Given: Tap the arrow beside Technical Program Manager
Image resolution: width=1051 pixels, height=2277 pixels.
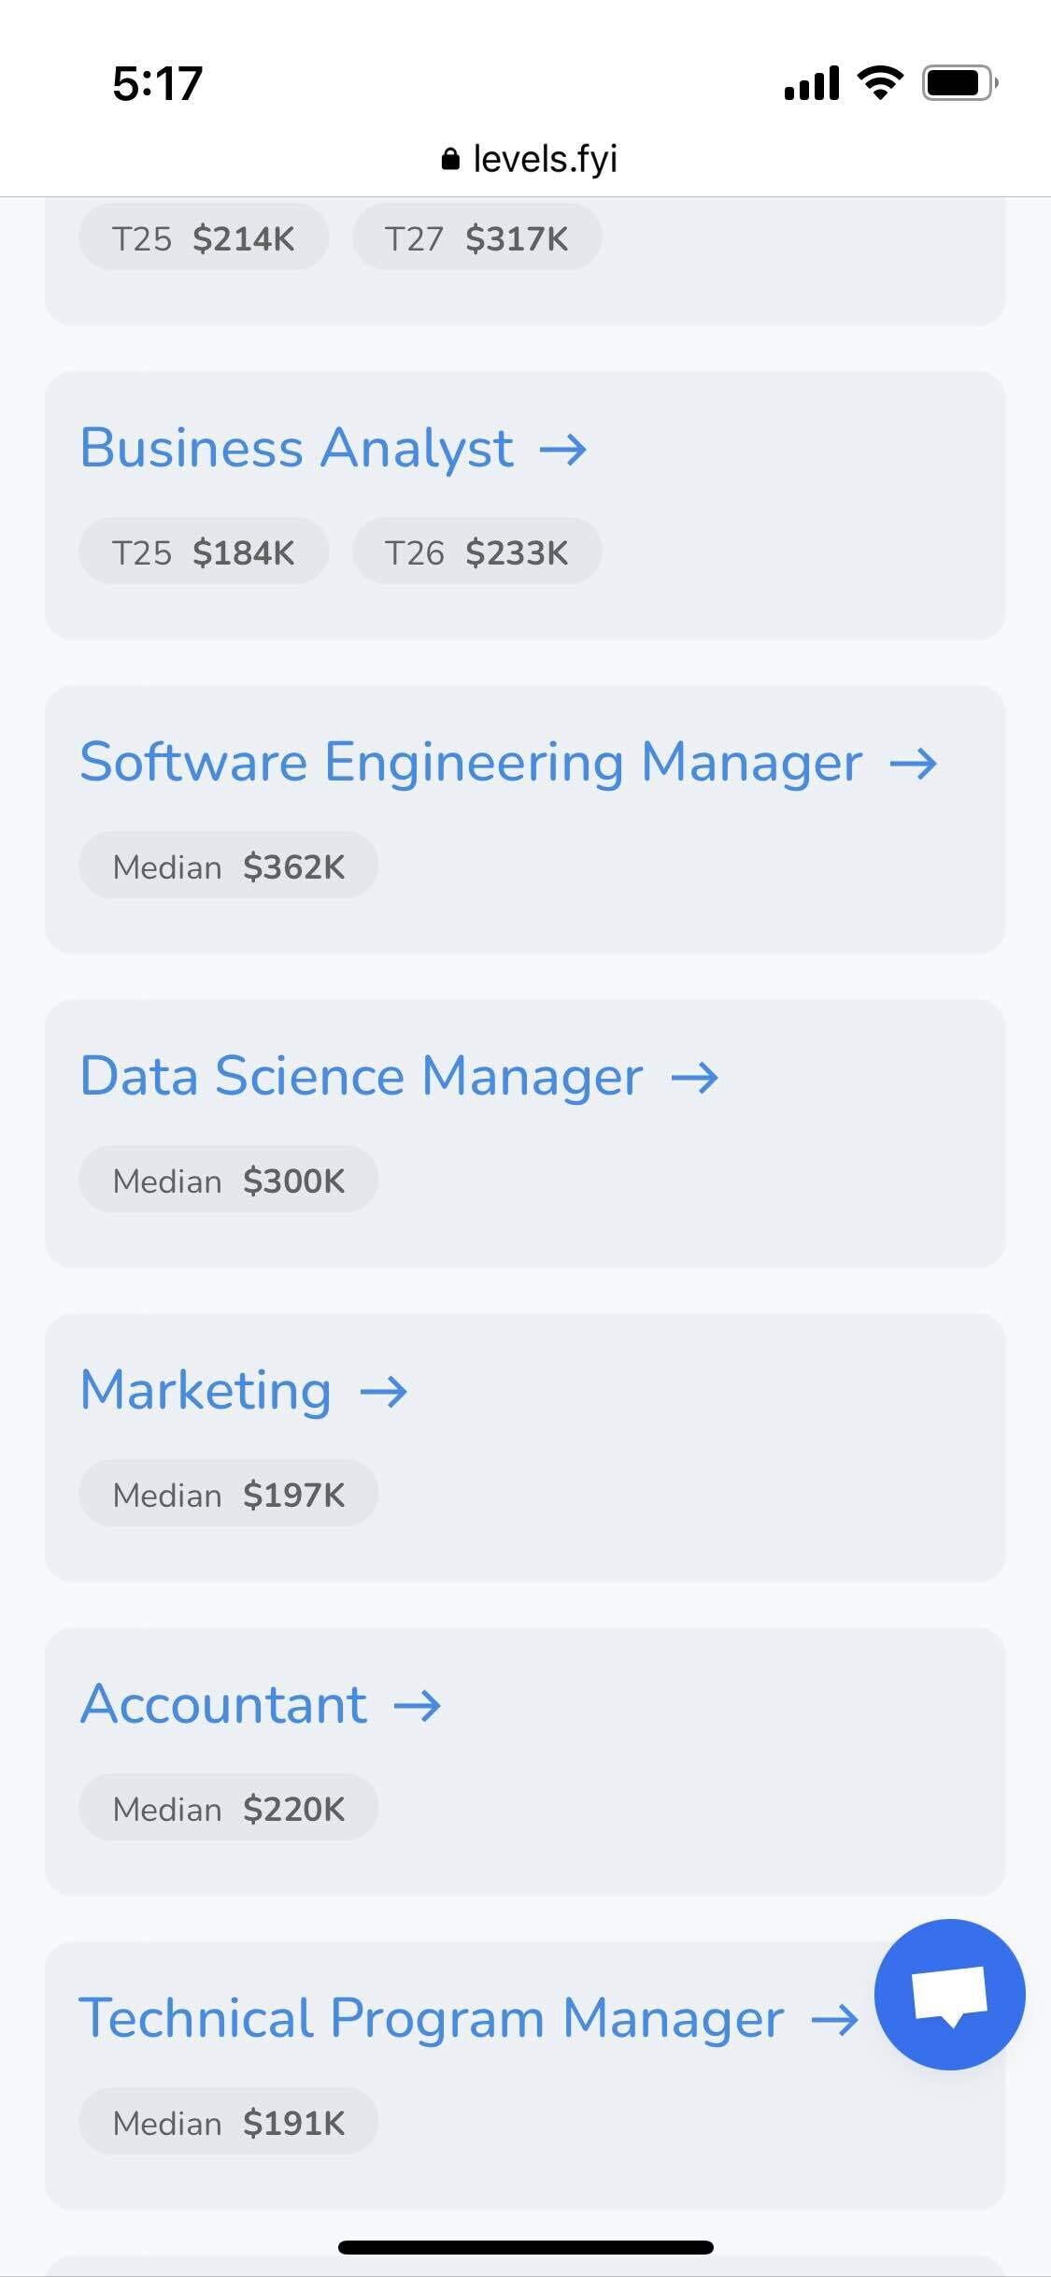Looking at the screenshot, I should pos(834,2021).
